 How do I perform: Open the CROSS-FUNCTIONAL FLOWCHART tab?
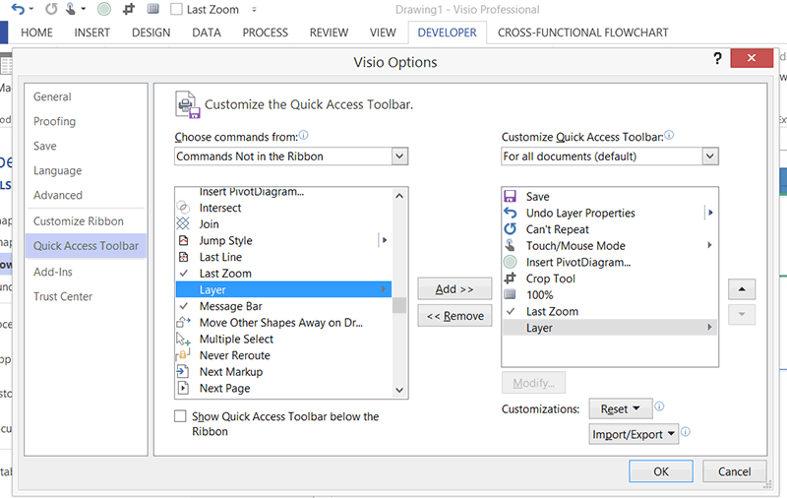[582, 32]
